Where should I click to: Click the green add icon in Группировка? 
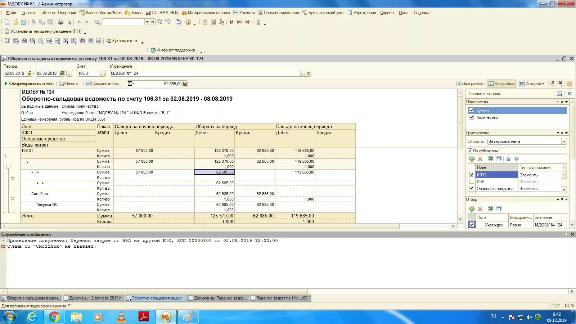472,159
